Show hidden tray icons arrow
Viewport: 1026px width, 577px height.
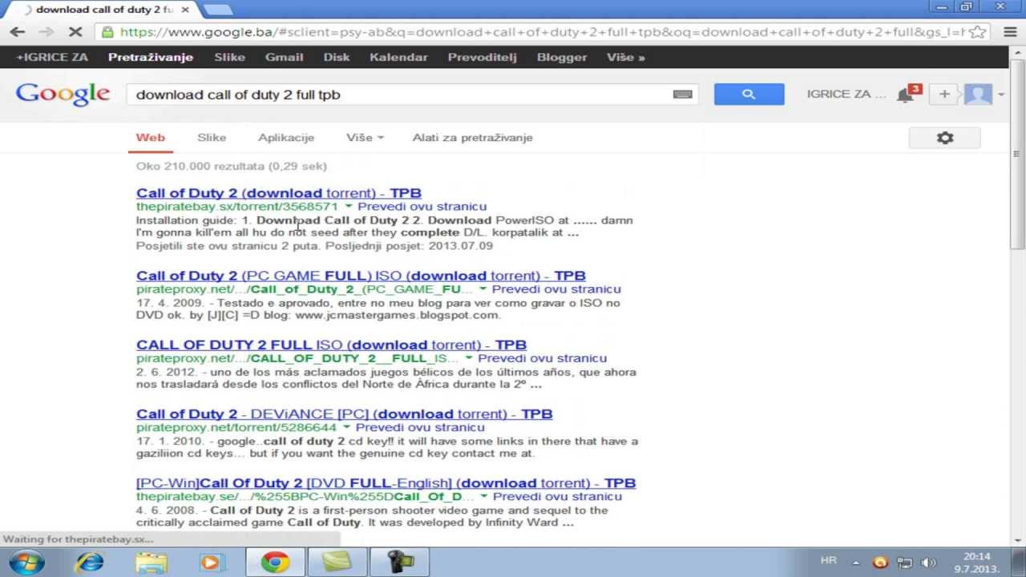pyautogui.click(x=856, y=563)
